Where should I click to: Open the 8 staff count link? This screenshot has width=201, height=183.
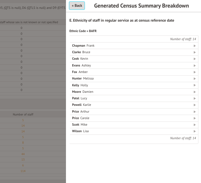point(23,143)
